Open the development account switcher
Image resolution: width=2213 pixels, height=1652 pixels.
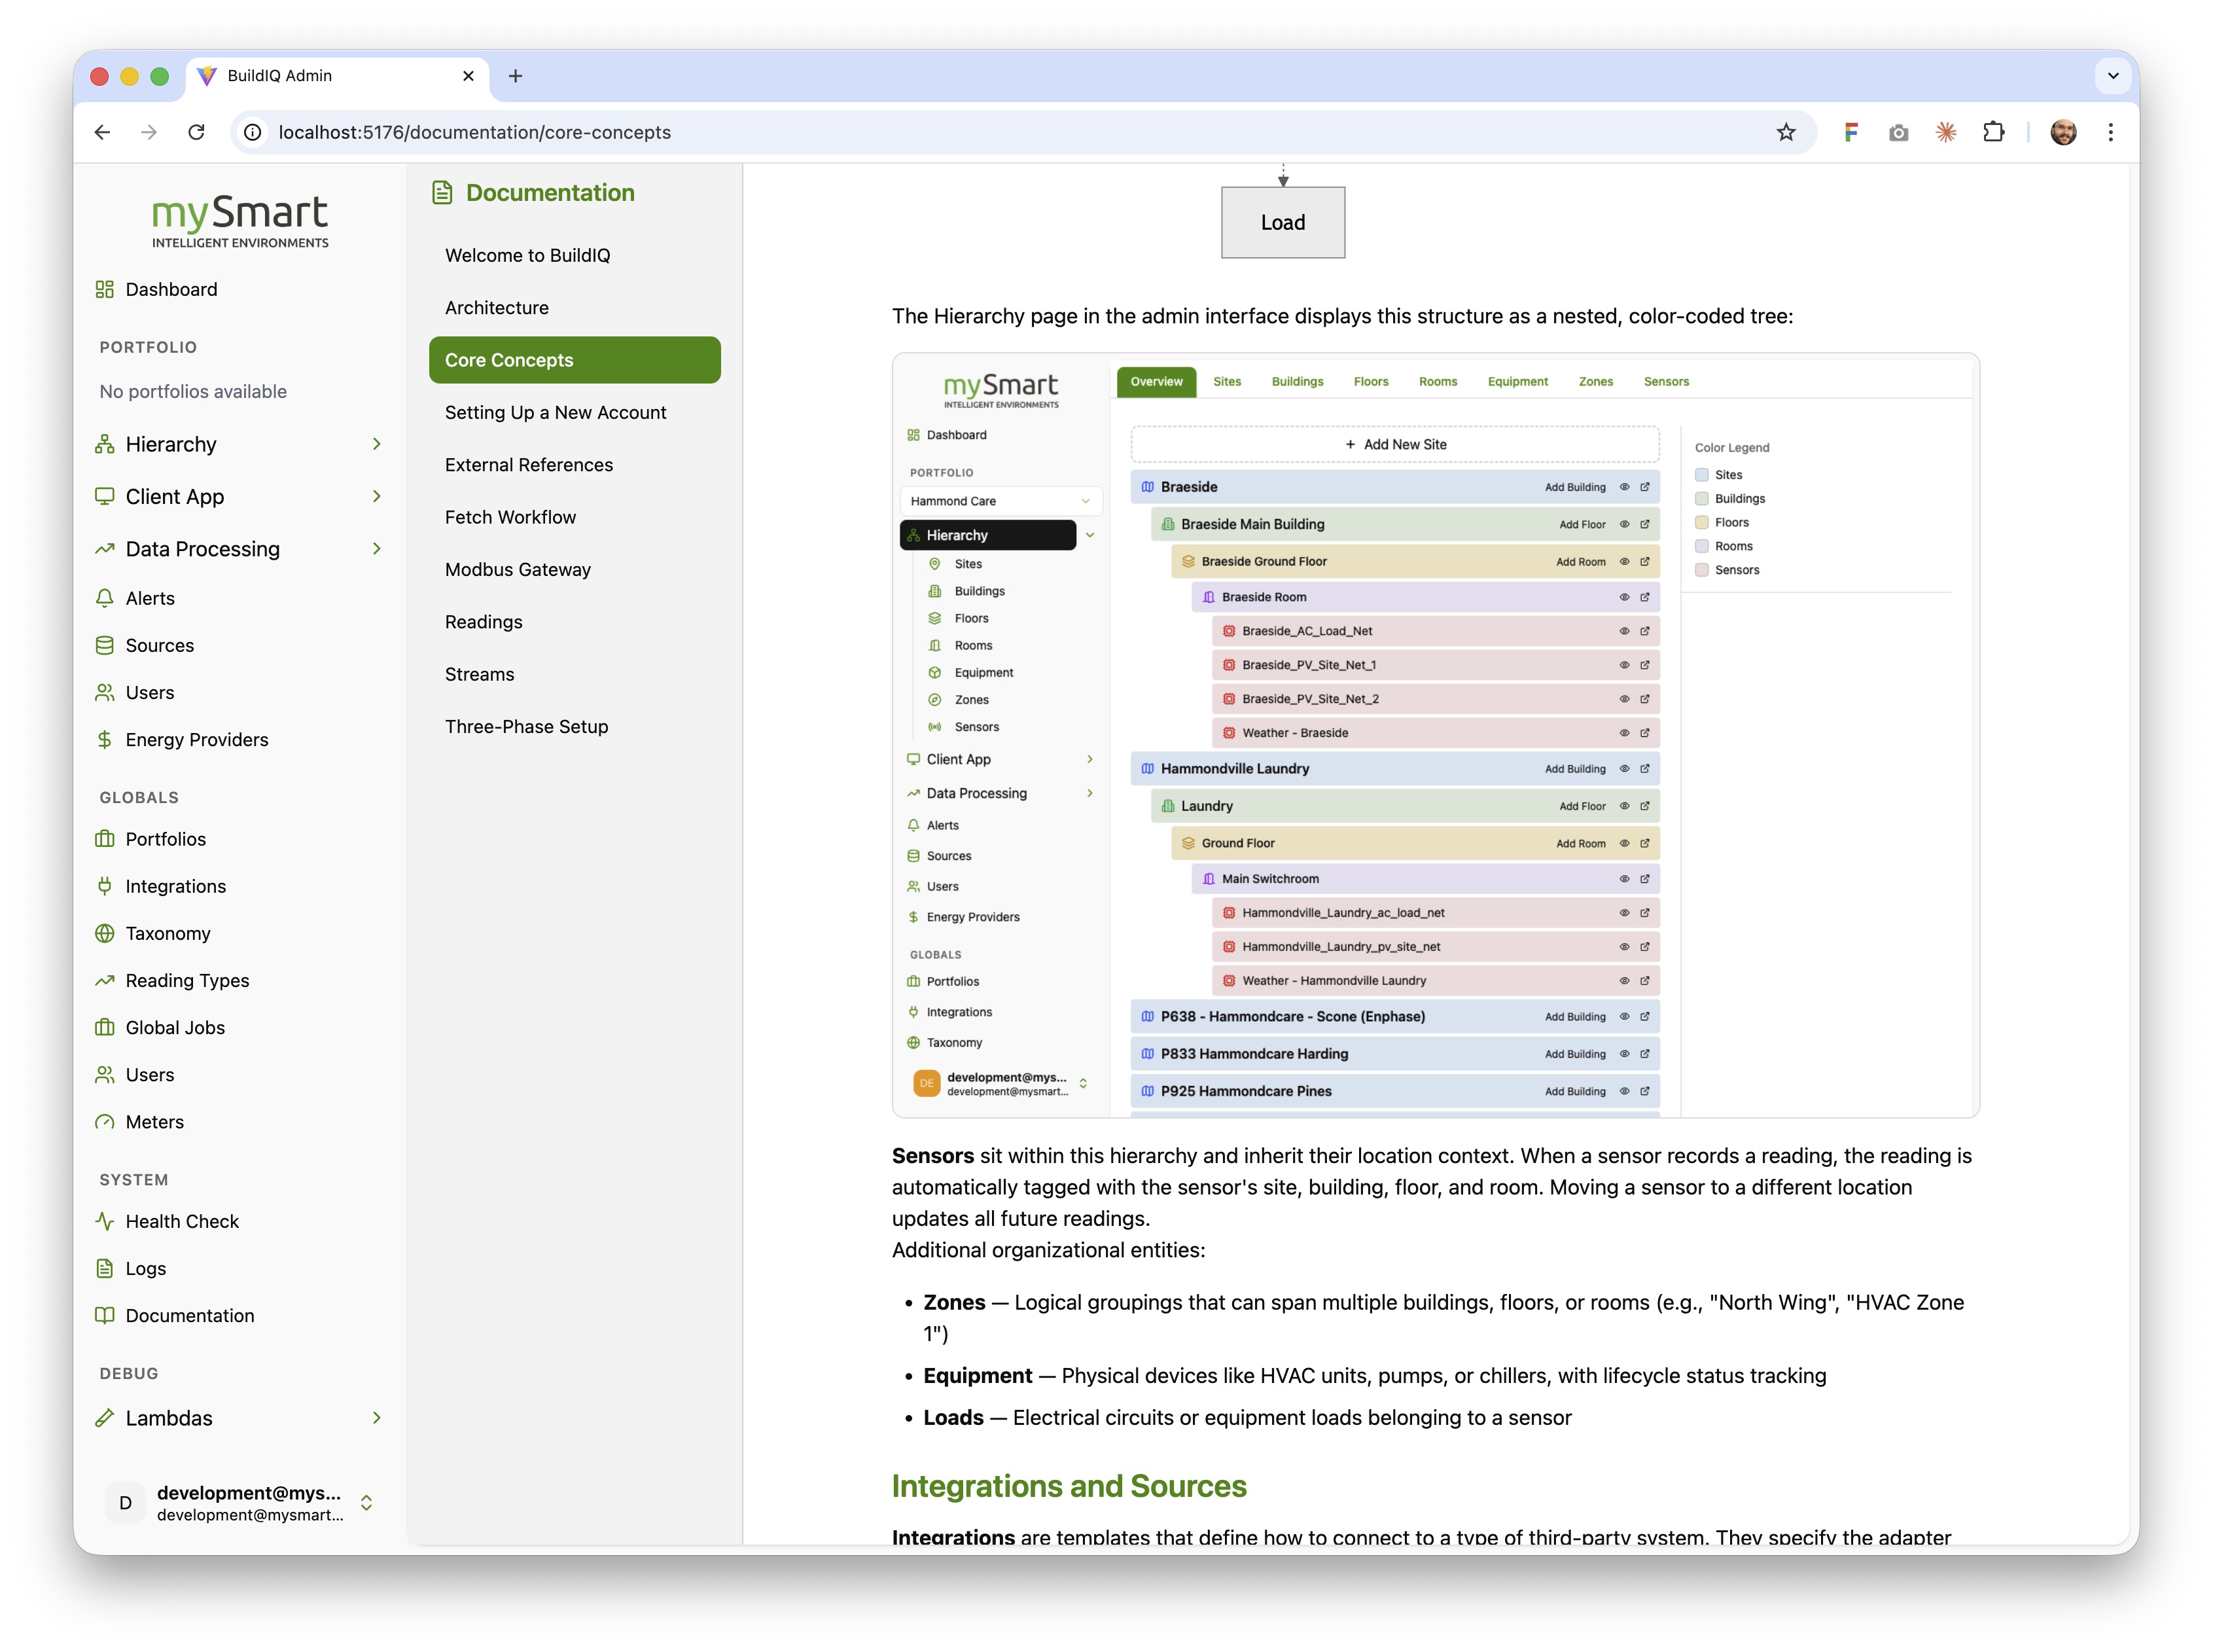click(239, 1502)
